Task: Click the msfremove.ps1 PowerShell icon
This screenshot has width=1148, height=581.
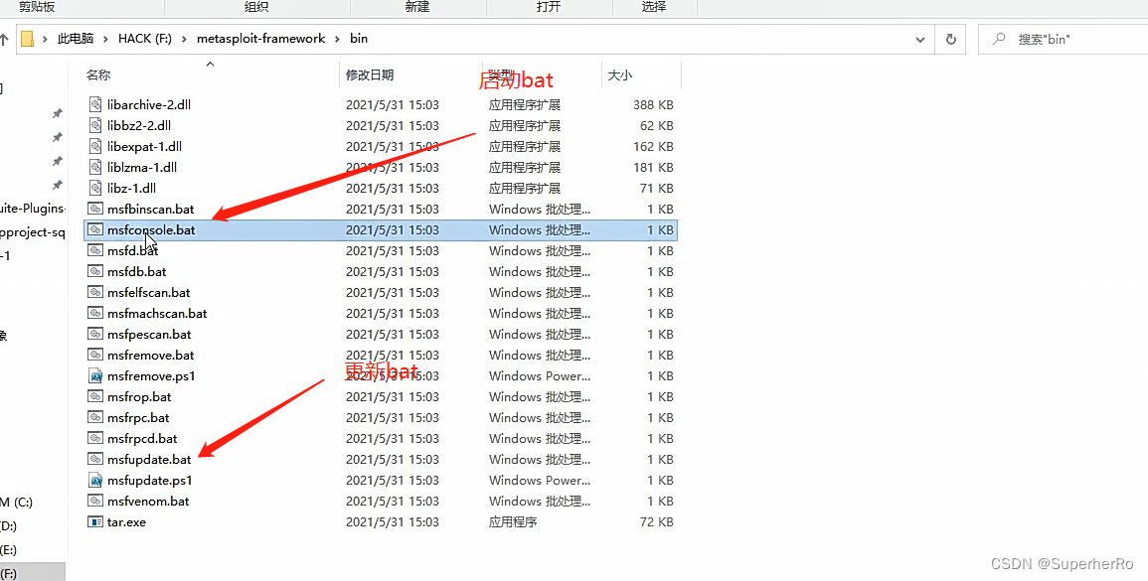Action: pos(94,375)
